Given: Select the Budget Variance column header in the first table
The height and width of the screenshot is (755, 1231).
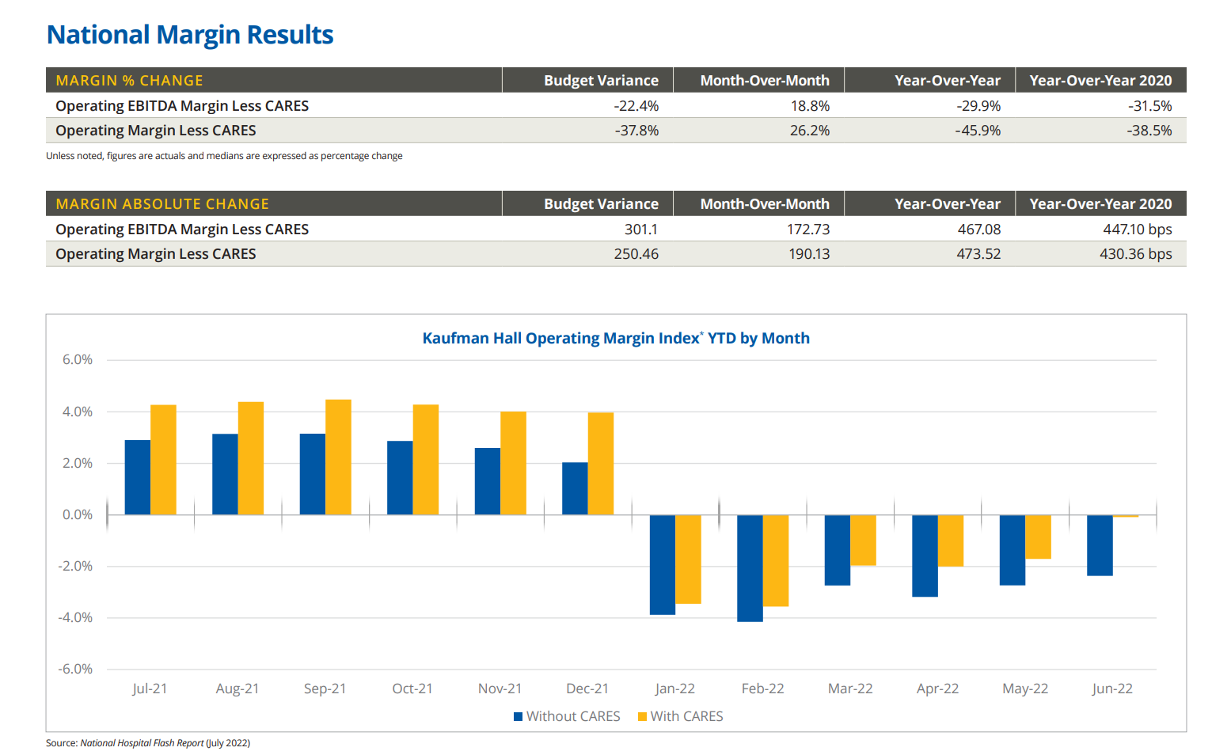Looking at the screenshot, I should pos(601,81).
